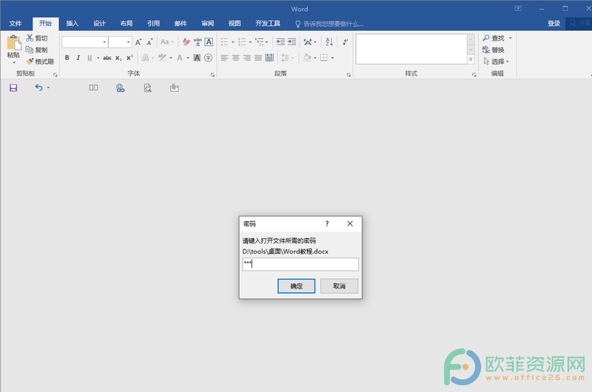Image resolution: width=592 pixels, height=392 pixels.
Task: Click the Justify alignment icon
Action: (258, 58)
